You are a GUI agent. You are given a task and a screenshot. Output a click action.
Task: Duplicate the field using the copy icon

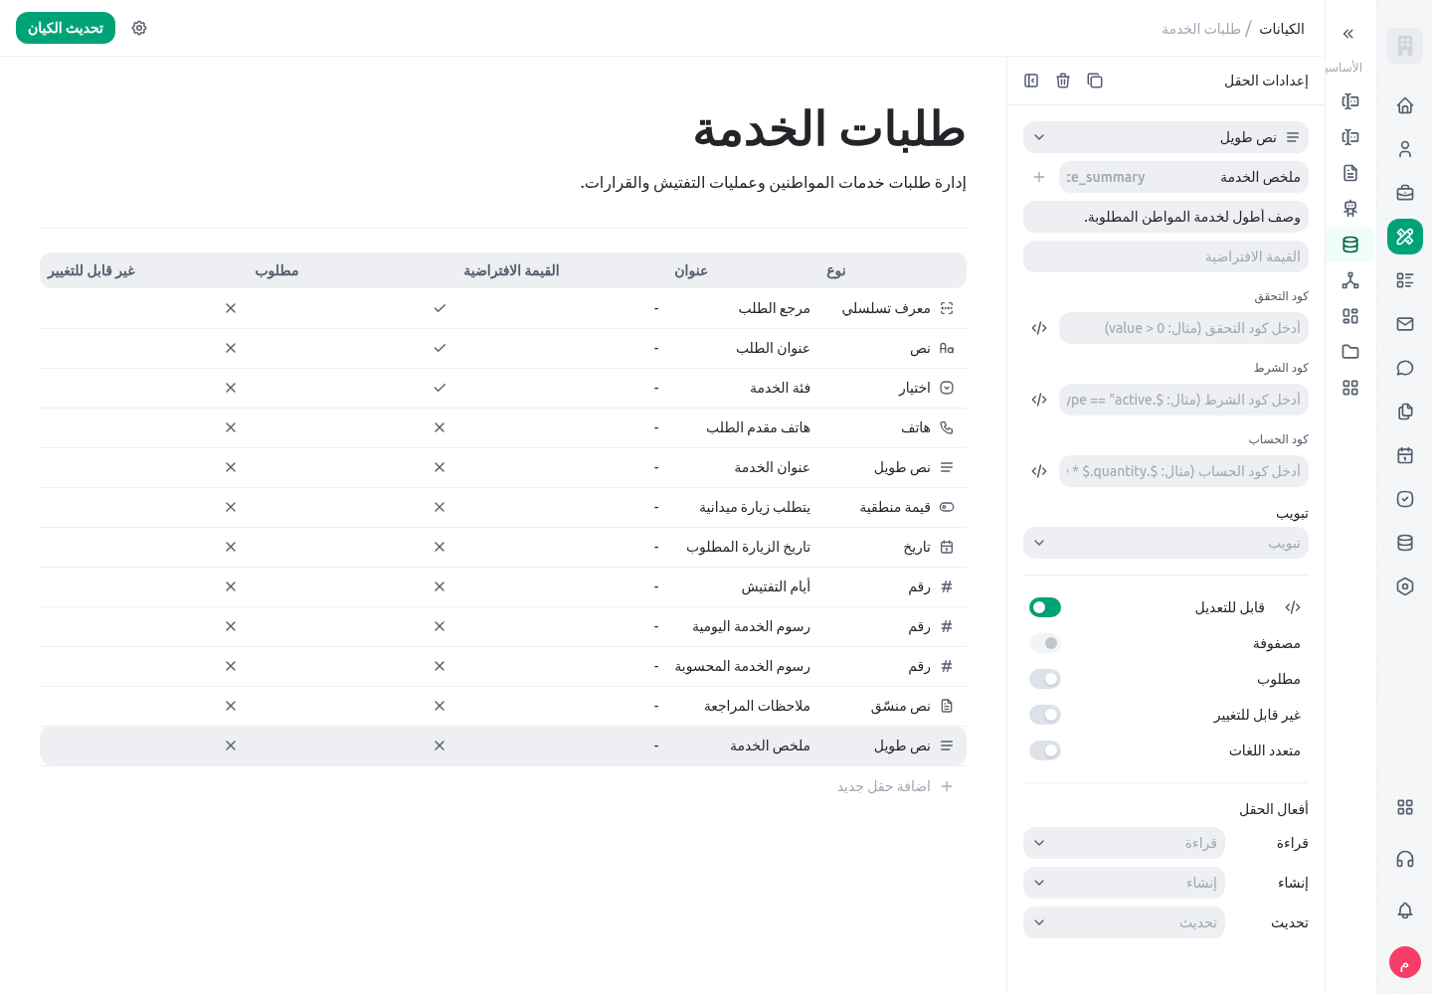(x=1095, y=81)
